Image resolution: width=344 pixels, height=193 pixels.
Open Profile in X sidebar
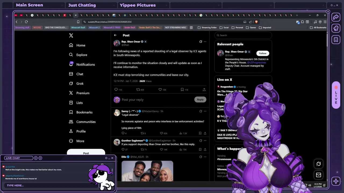click(77, 131)
